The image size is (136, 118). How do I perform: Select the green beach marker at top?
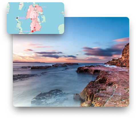[x=38, y=4]
